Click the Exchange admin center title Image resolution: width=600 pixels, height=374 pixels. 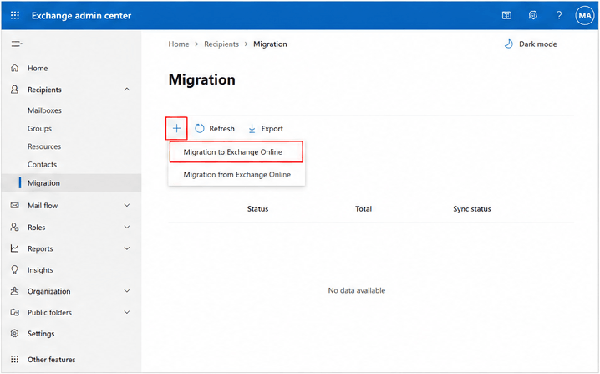(x=81, y=16)
